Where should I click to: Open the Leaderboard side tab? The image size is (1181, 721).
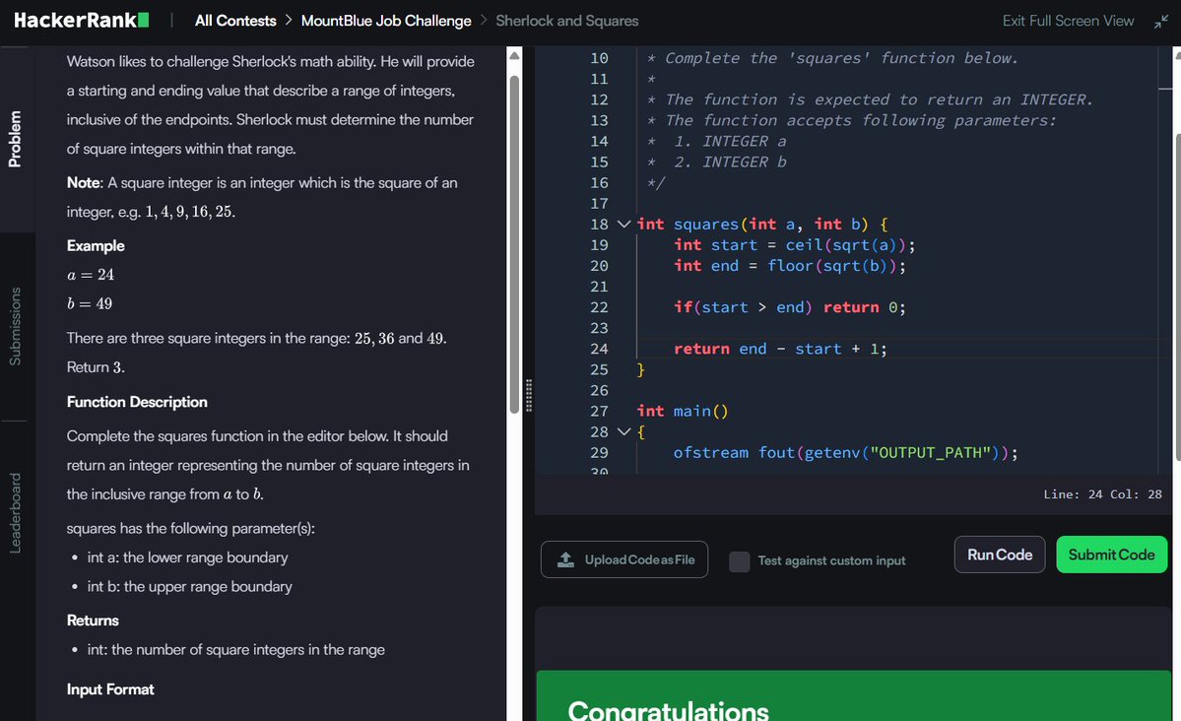click(15, 513)
